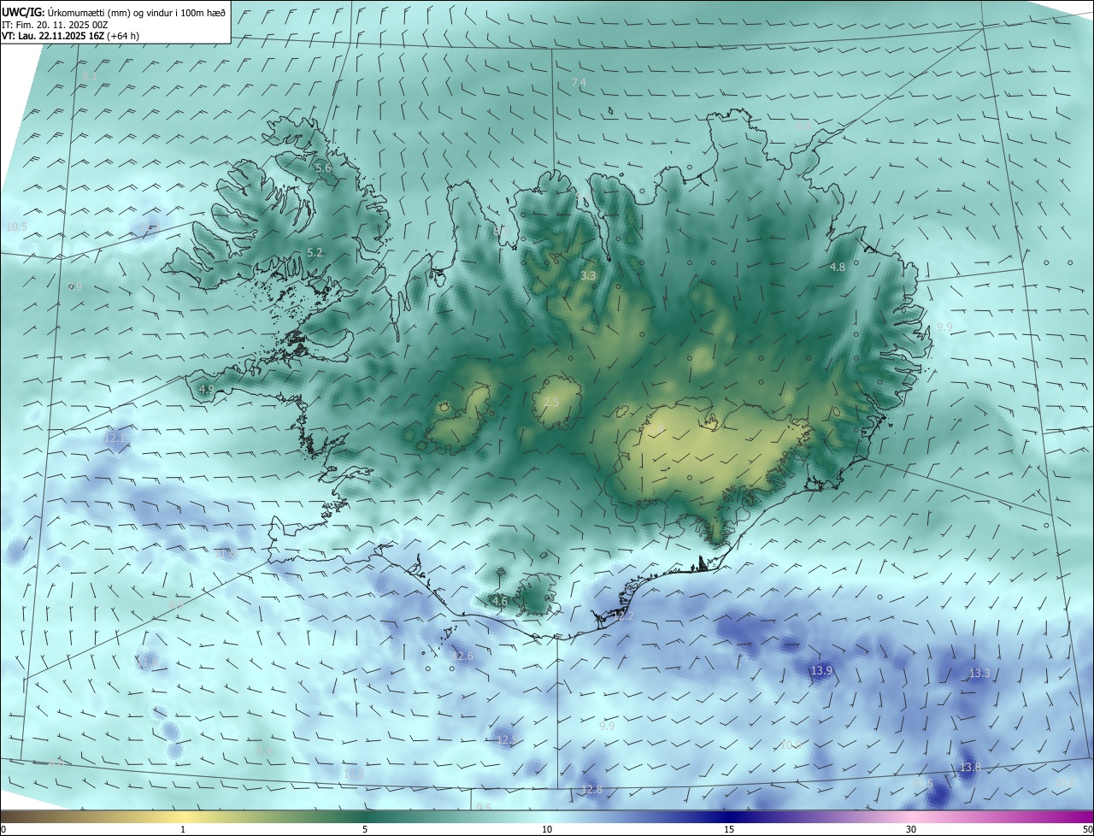
Task: Pick the pink color above the 30 tick
Action: (911, 816)
